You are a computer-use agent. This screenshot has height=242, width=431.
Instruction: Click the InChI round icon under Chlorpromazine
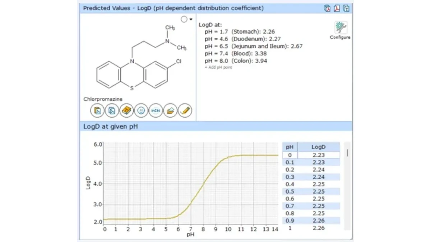[x=156, y=111]
